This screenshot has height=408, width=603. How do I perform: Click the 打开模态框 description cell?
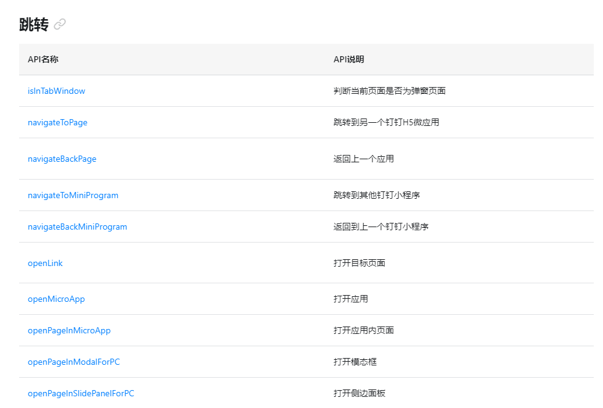tap(355, 362)
